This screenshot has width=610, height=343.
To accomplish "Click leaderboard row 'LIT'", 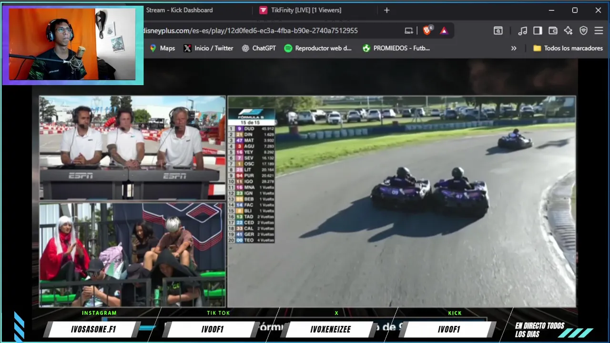I will click(251, 170).
